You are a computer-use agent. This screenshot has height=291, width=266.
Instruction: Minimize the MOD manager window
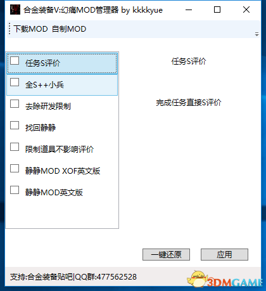coord(189,10)
